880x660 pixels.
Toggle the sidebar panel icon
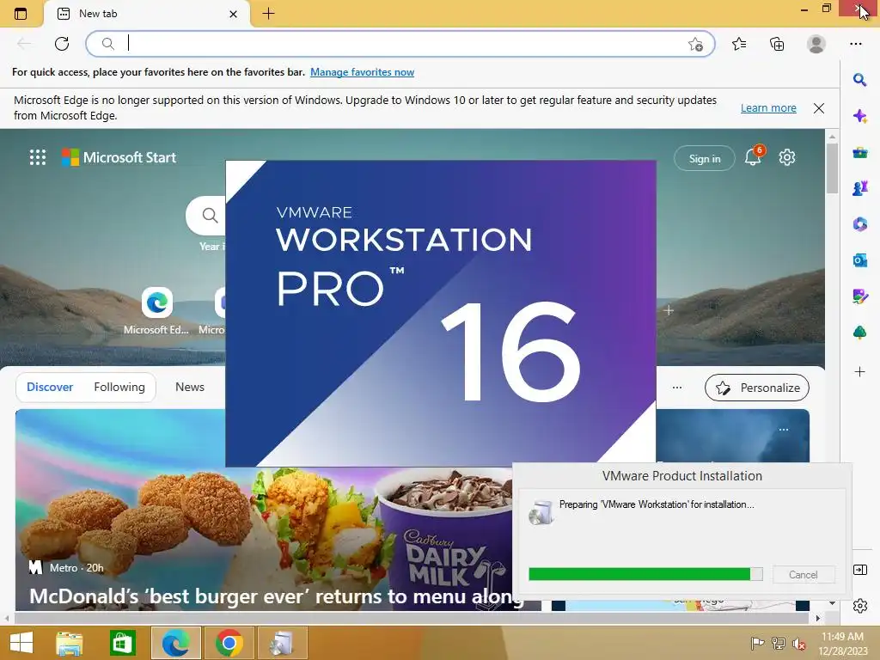point(859,571)
